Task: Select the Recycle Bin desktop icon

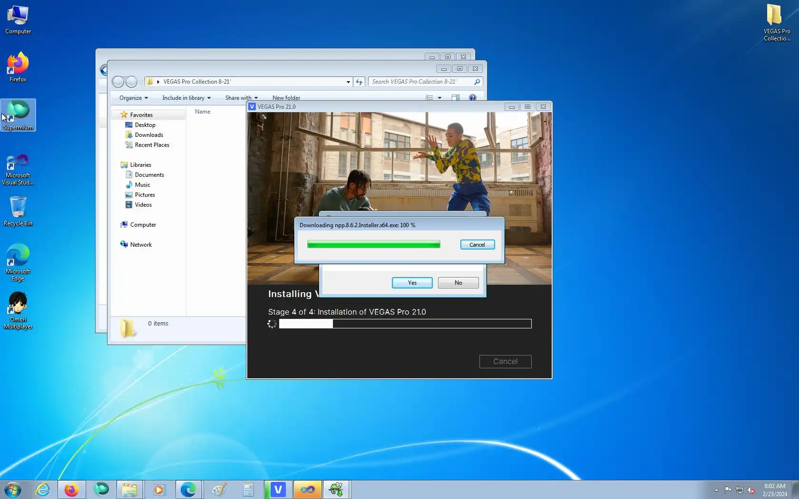Action: 18,211
